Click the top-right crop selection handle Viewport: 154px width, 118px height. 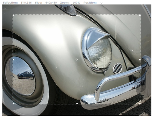tap(140, 15)
